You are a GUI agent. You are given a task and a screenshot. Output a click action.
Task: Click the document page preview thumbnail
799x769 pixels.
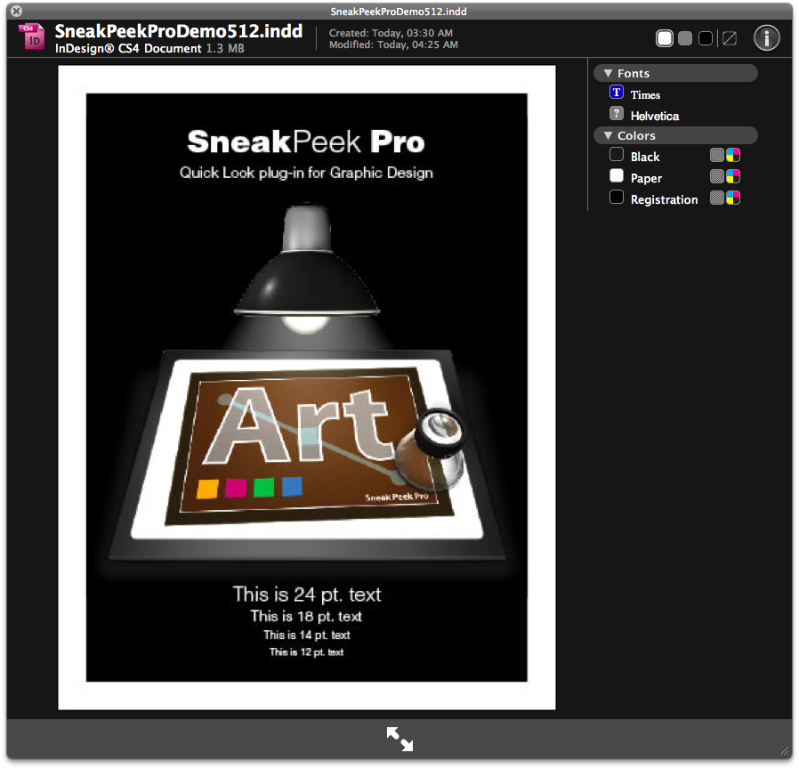click(x=307, y=387)
